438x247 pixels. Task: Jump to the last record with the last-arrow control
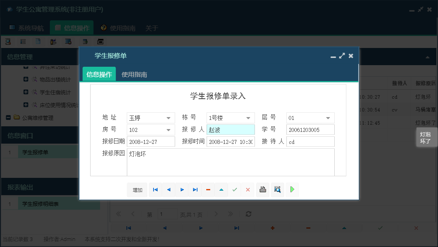(x=195, y=189)
